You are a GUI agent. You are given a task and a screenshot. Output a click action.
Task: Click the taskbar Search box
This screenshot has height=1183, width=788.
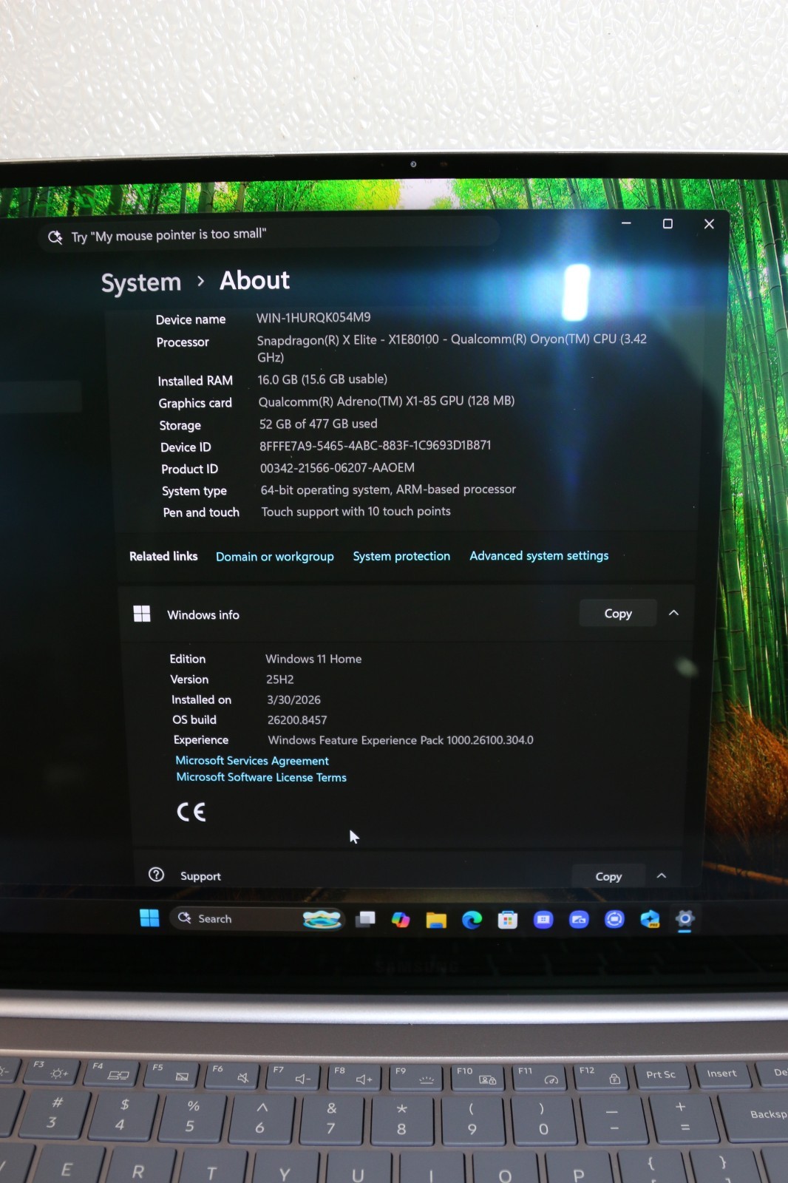[257, 918]
